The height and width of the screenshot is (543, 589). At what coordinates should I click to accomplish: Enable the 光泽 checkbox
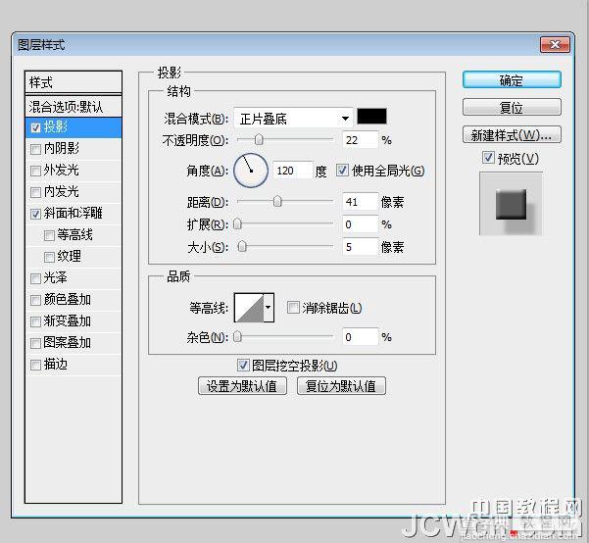[x=35, y=278]
